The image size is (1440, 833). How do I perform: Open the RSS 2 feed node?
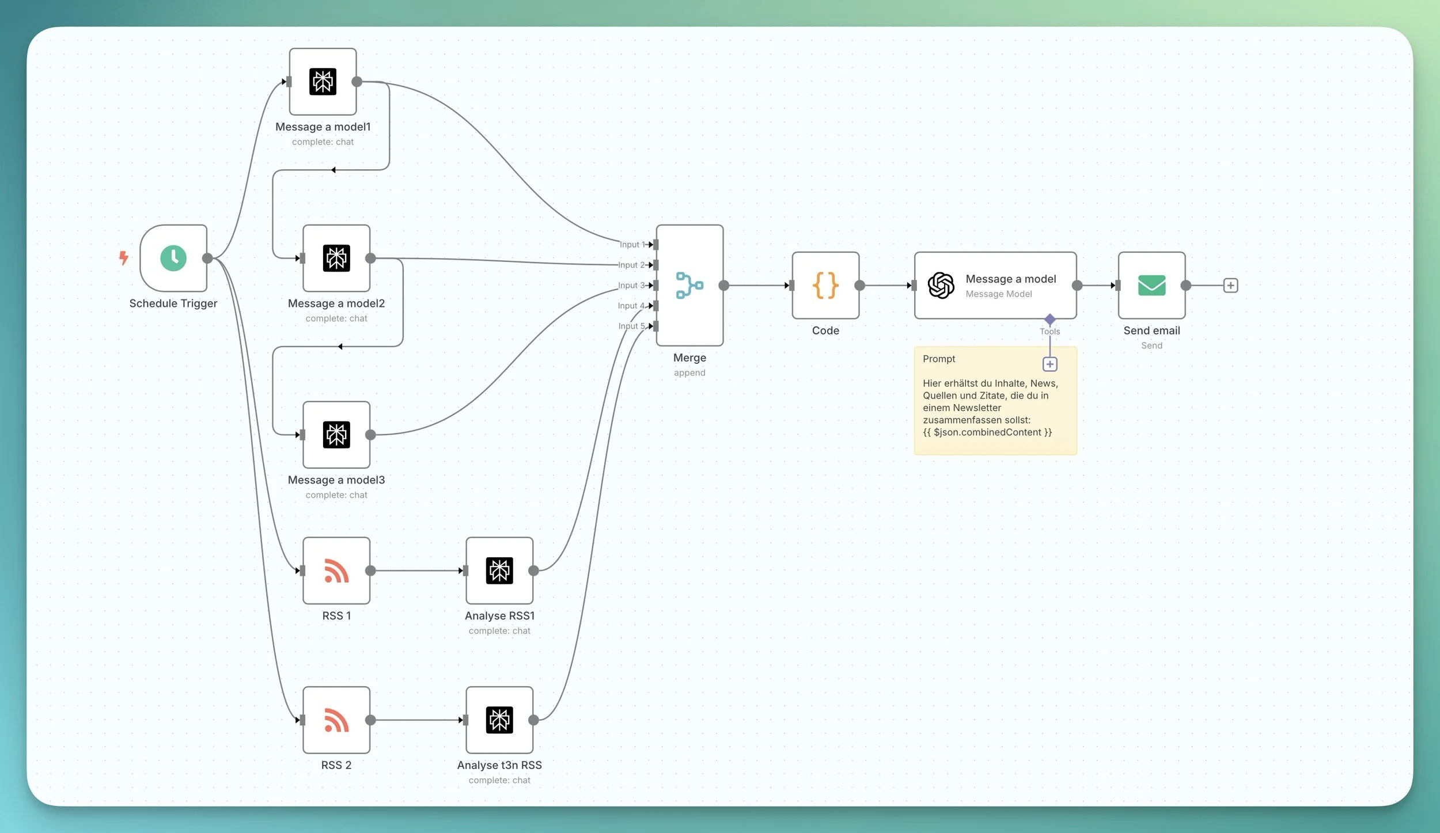336,720
